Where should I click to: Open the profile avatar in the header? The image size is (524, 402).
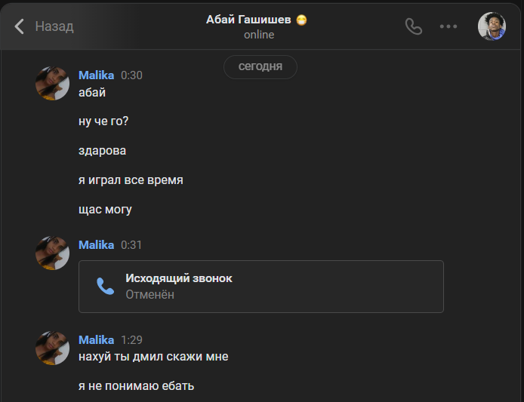492,26
